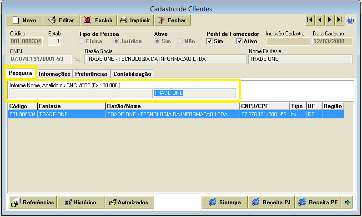Screen dimensions: 362x217
Task: Click the Fechar button
Action: [x=172, y=20]
